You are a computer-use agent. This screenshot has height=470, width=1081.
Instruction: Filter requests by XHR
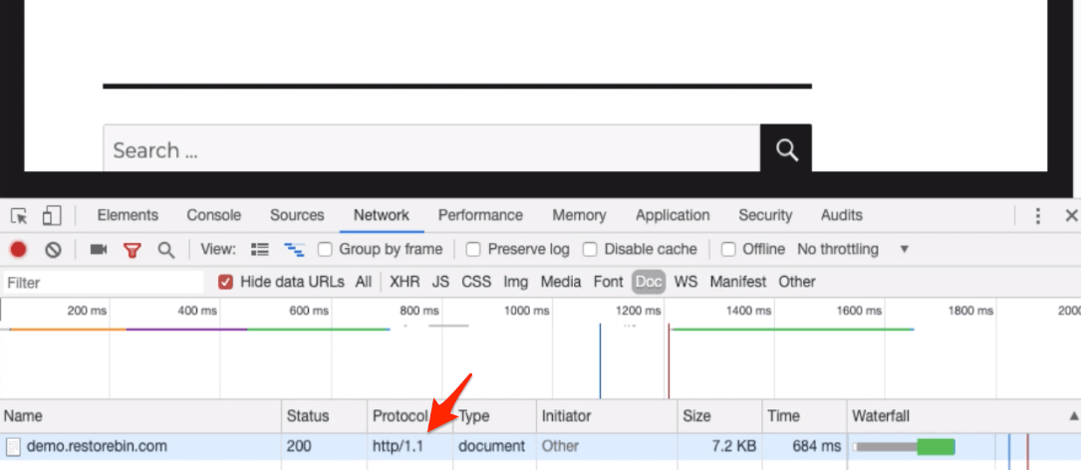coord(405,282)
